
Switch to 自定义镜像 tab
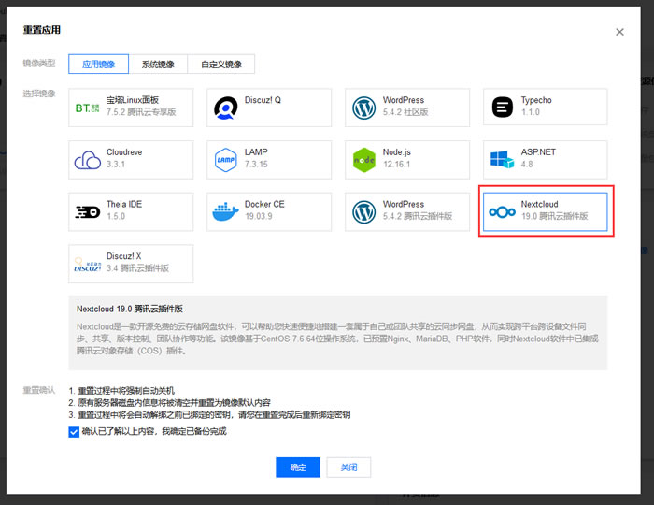(221, 65)
